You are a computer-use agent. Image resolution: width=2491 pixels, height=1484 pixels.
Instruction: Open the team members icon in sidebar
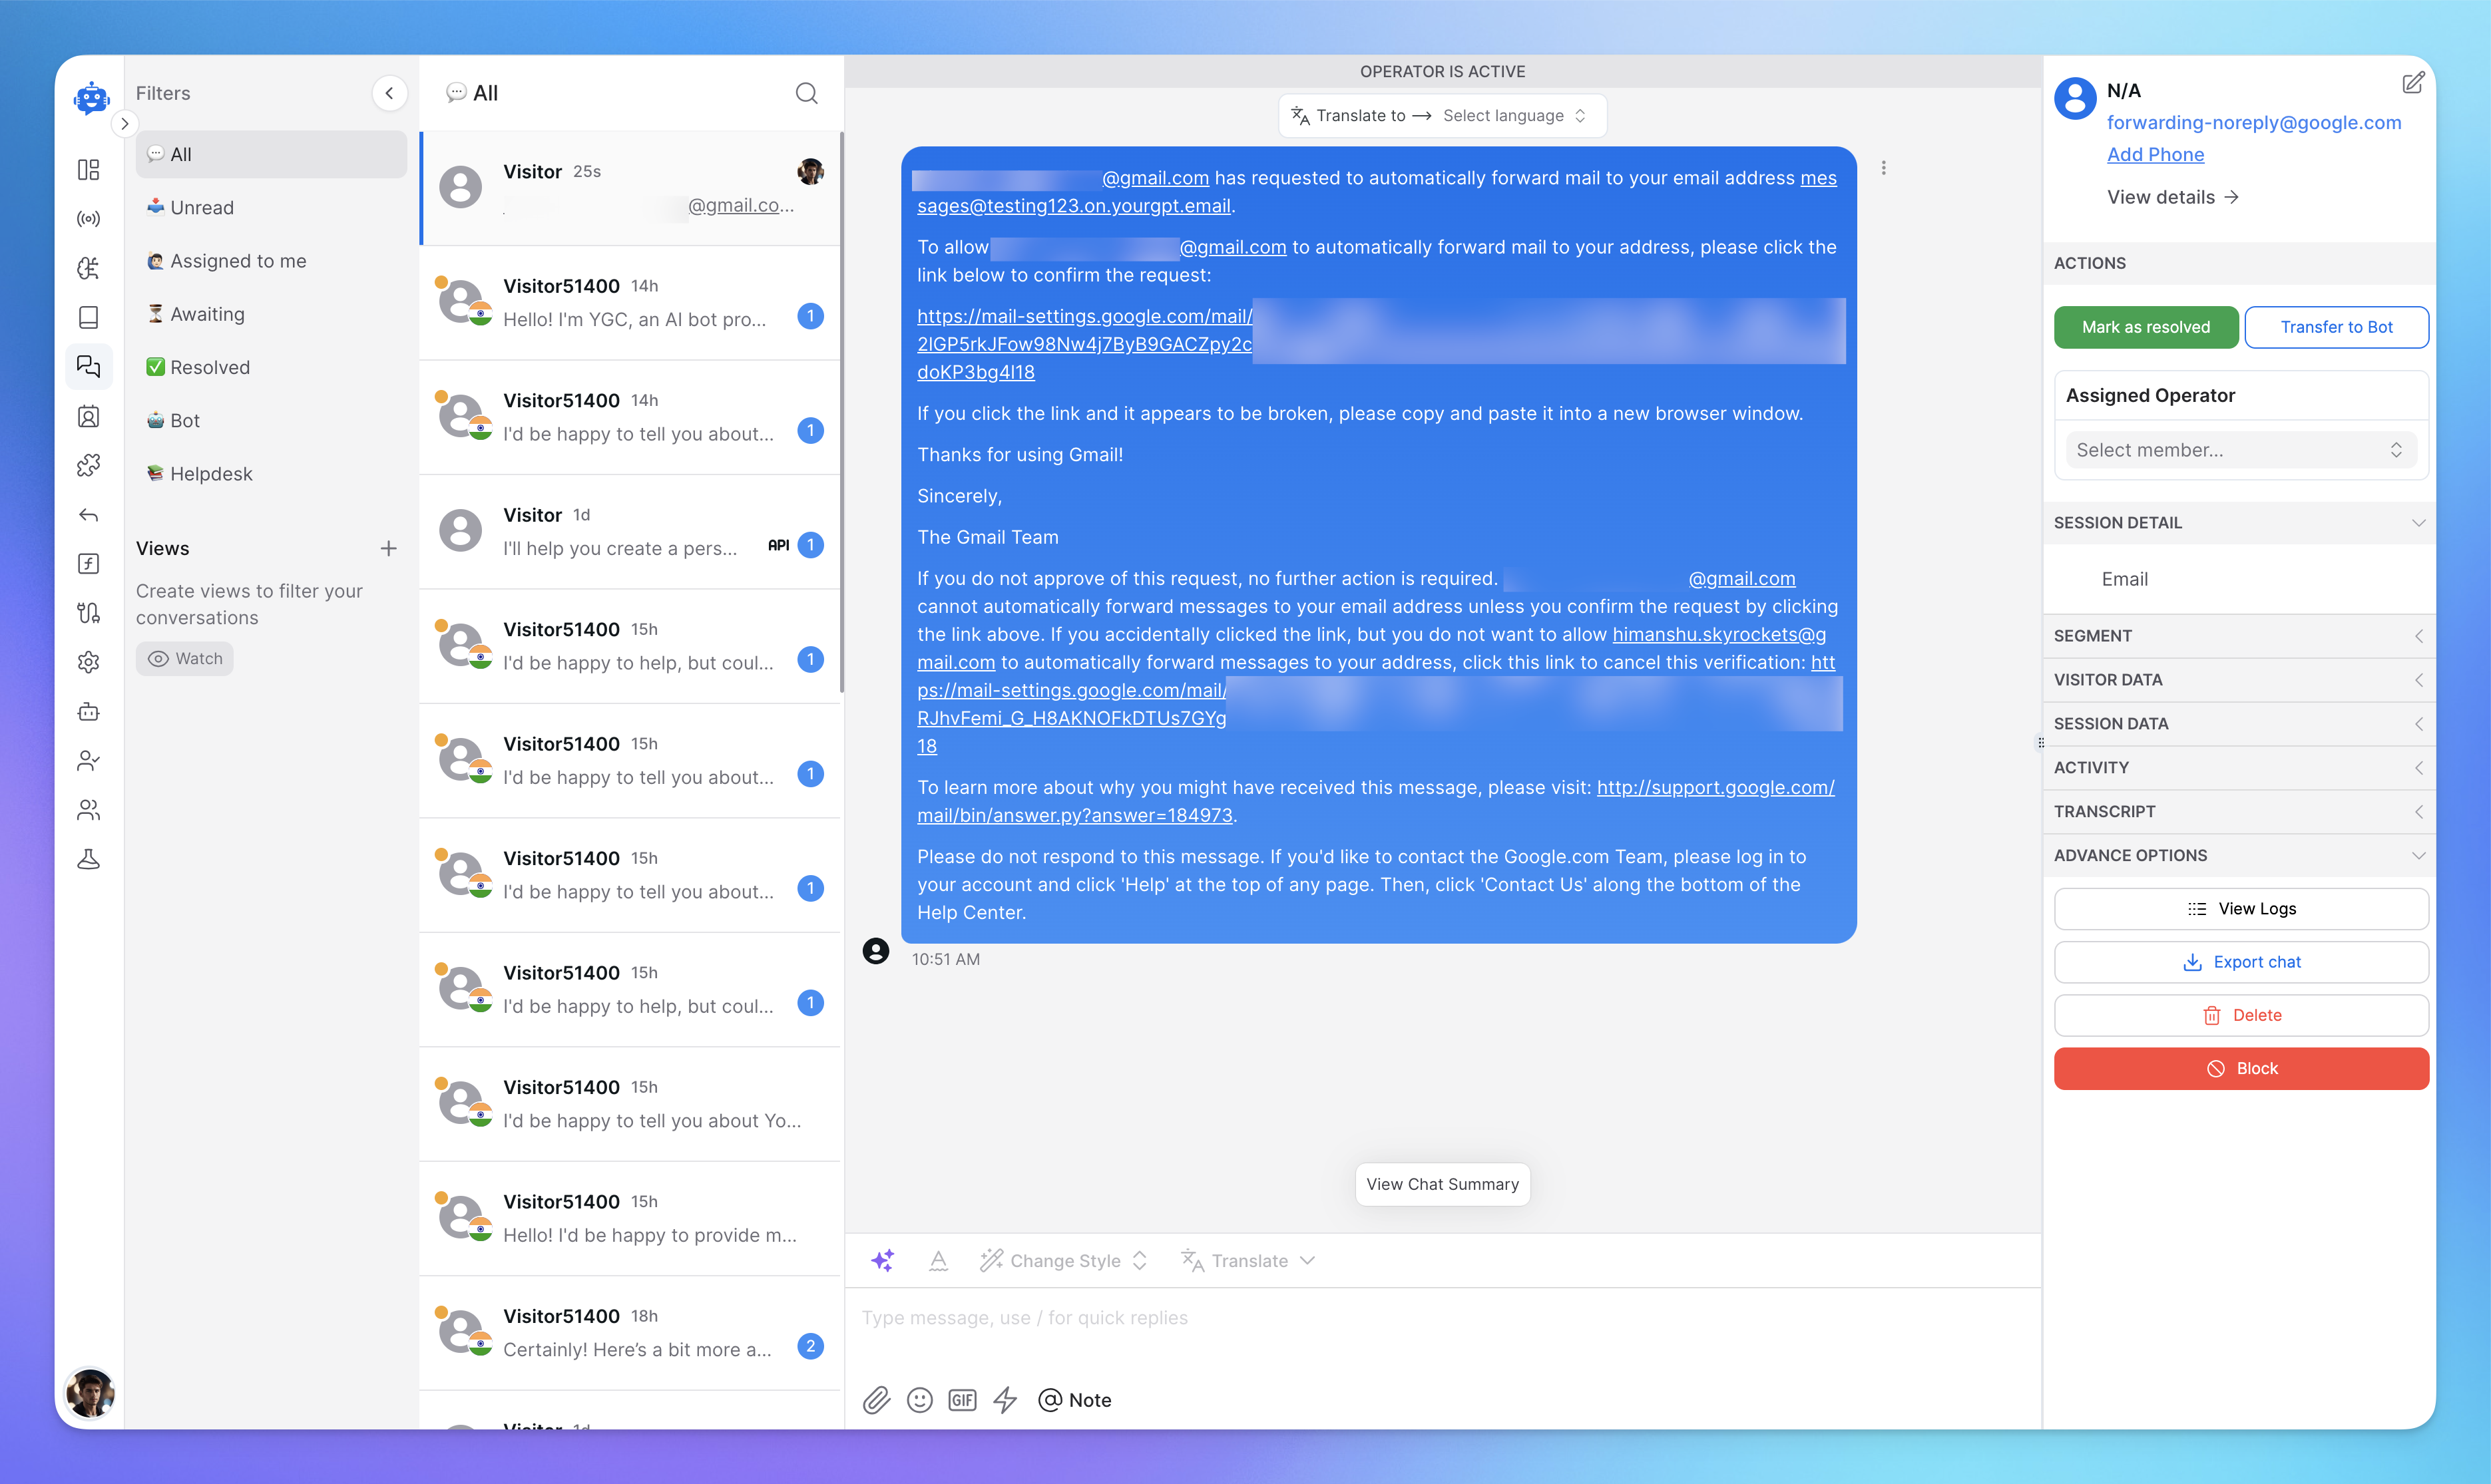tap(89, 810)
